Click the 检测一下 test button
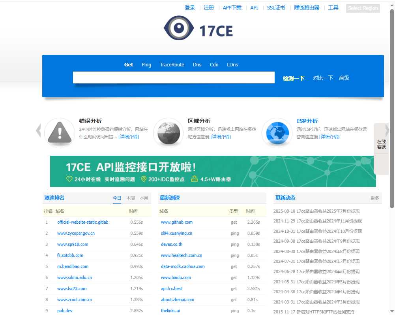The width and height of the screenshot is (395, 315). pyautogui.click(x=294, y=78)
